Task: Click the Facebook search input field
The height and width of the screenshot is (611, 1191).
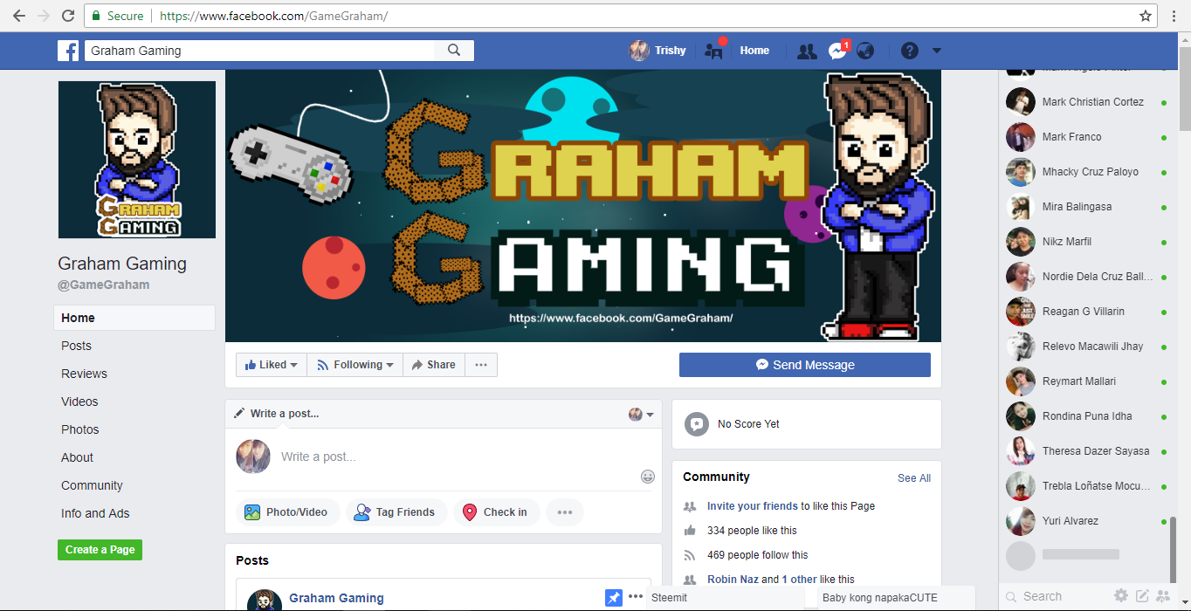Action: point(259,51)
